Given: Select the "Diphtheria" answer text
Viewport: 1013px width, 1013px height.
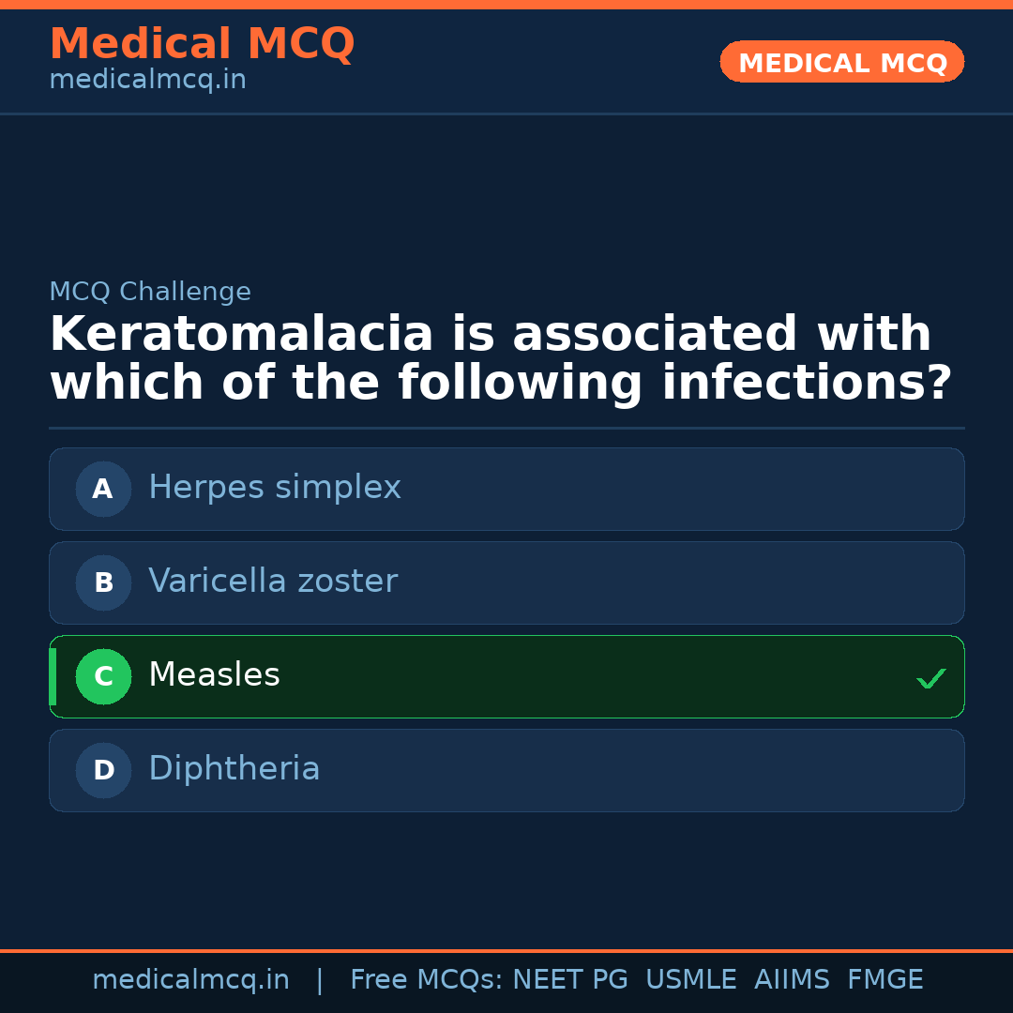Looking at the screenshot, I should point(234,769).
